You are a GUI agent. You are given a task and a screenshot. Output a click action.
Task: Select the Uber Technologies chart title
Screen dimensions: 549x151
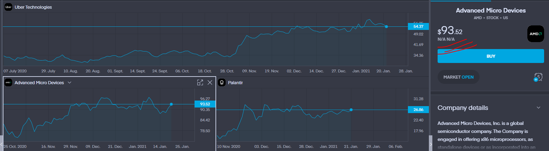pyautogui.click(x=33, y=7)
